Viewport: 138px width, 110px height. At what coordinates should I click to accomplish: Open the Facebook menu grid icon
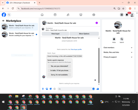pos(122,15)
